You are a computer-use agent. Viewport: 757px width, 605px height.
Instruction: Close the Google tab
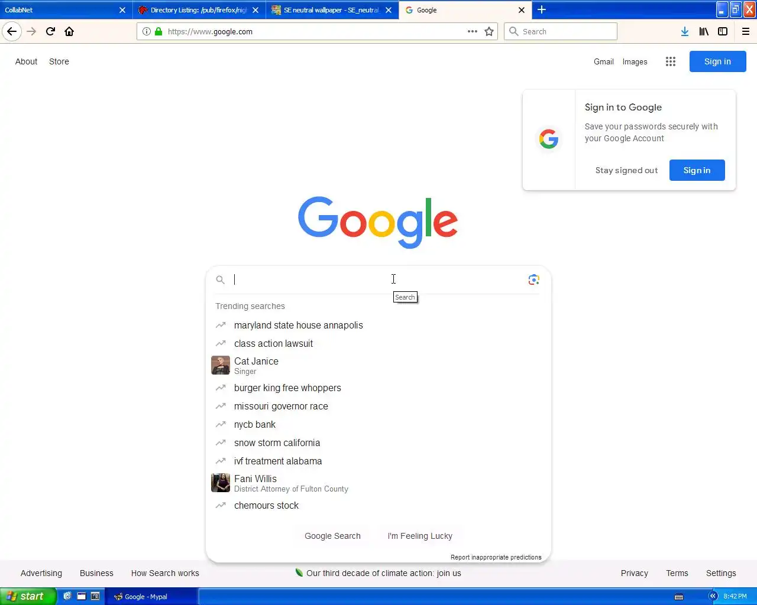click(522, 10)
